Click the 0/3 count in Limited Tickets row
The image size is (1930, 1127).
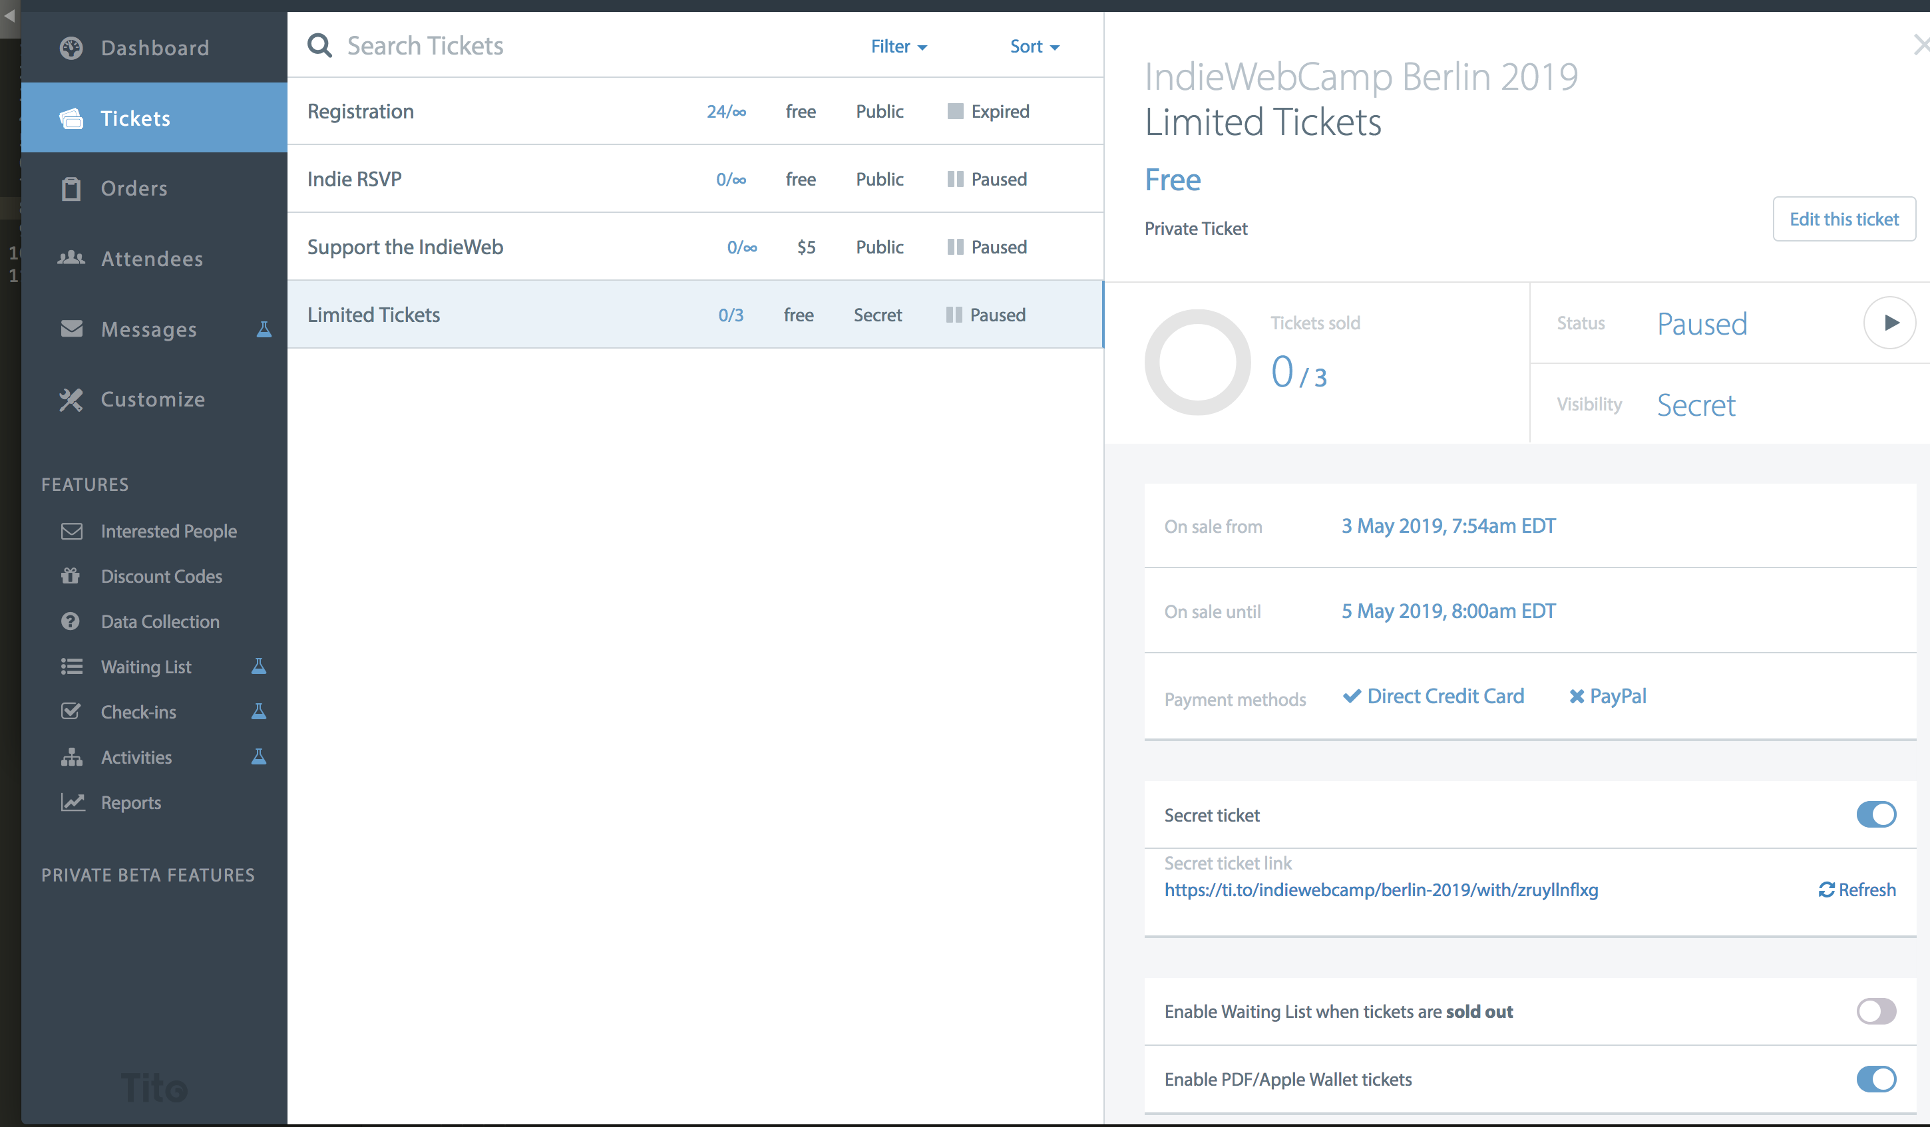tap(731, 315)
